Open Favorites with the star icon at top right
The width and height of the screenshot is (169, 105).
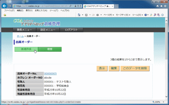pyautogui.click(x=161, y=6)
